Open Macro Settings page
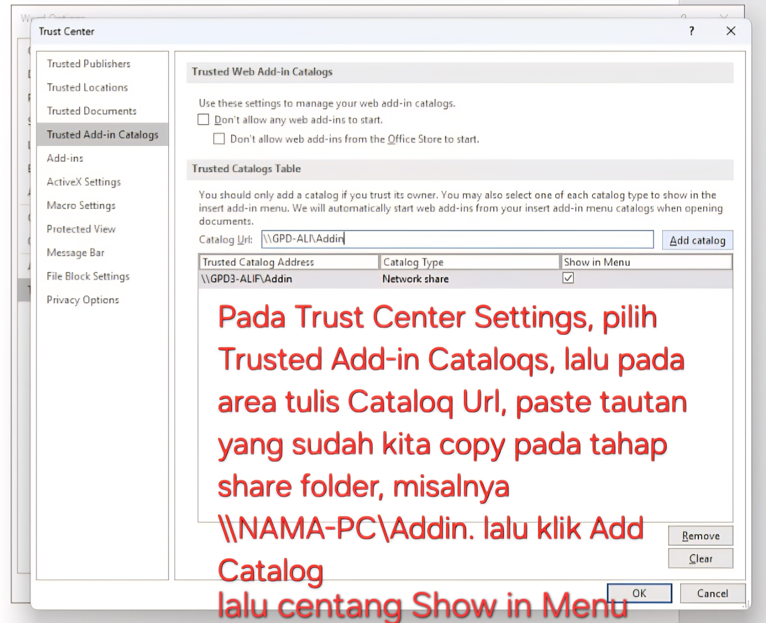766x623 pixels. [81, 205]
